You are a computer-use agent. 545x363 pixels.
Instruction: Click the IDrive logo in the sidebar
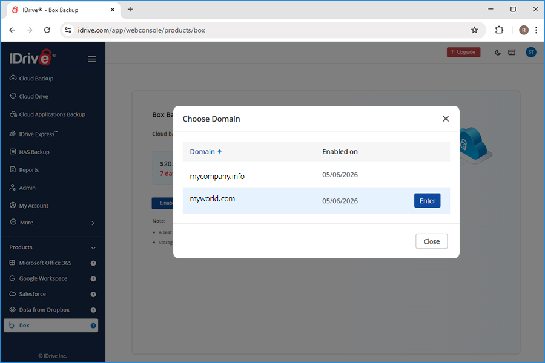click(32, 57)
